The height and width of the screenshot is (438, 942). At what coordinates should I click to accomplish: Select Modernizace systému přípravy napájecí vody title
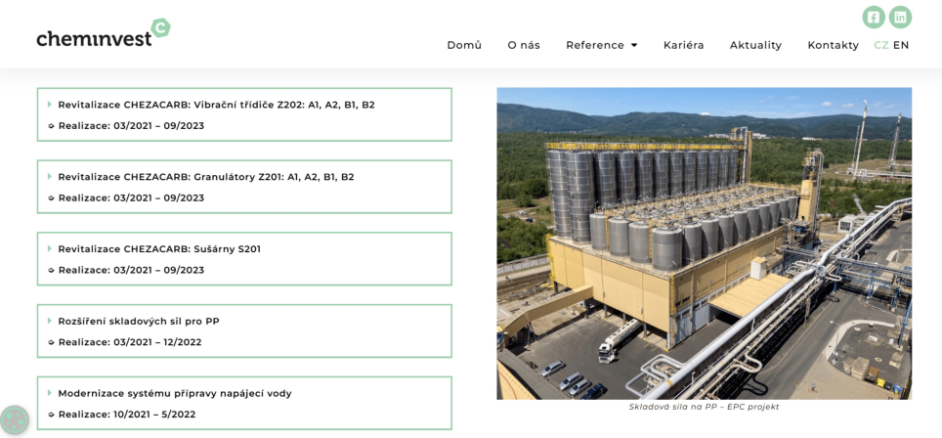(175, 394)
